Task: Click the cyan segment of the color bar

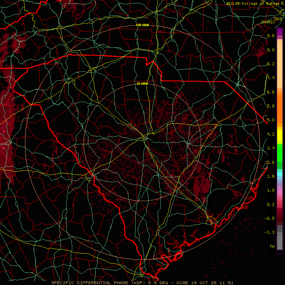Action: click(x=280, y=174)
